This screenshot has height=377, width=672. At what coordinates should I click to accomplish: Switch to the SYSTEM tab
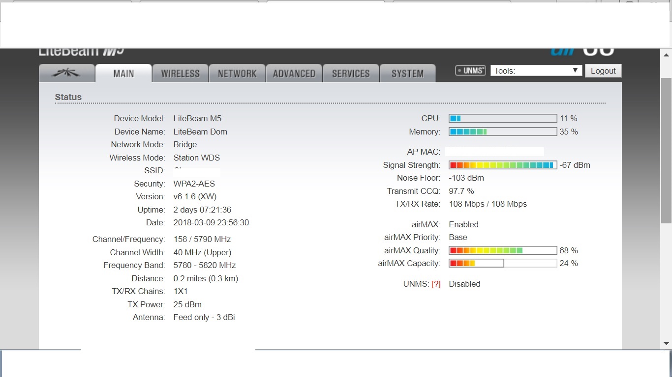point(408,73)
